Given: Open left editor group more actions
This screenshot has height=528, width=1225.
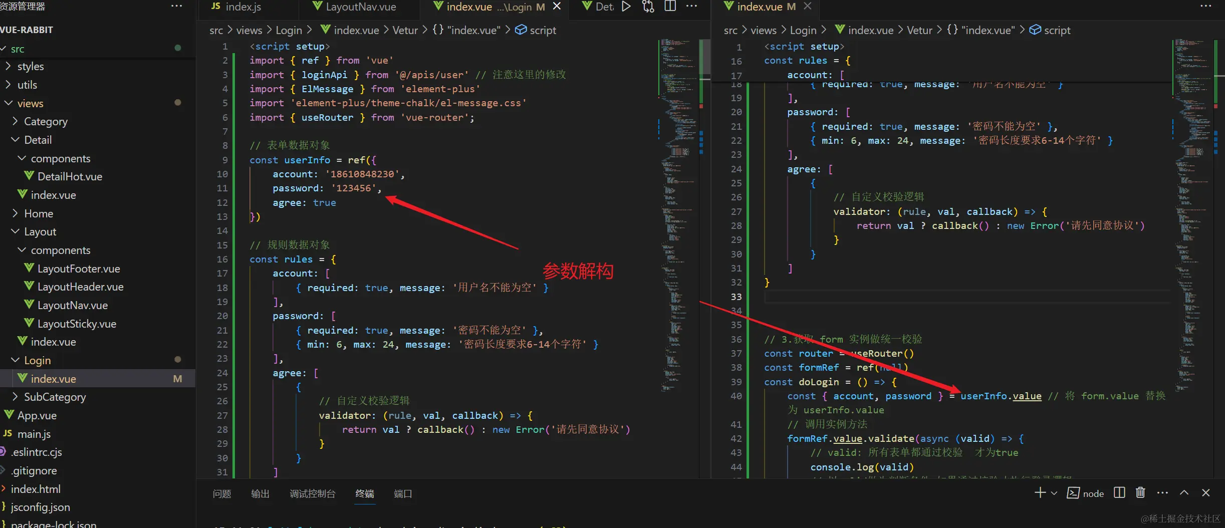Looking at the screenshot, I should (x=692, y=7).
